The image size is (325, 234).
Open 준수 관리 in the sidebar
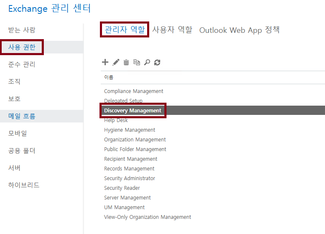22,64
